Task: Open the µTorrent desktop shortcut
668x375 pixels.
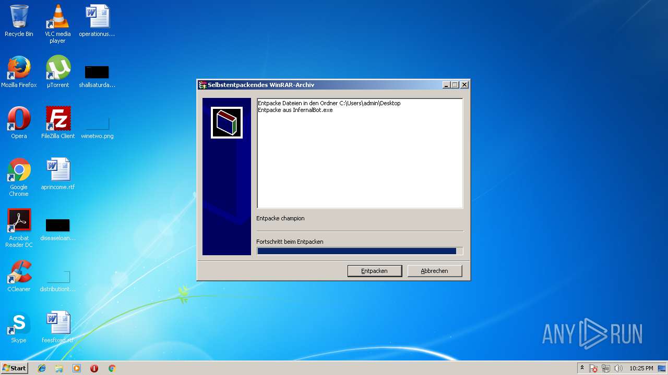Action: click(x=57, y=72)
